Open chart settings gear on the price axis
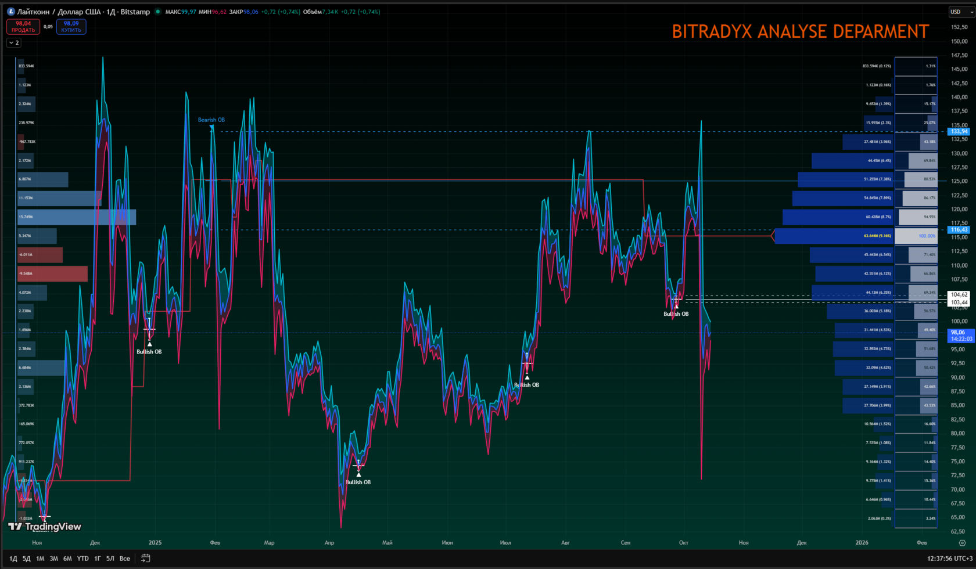 click(962, 543)
